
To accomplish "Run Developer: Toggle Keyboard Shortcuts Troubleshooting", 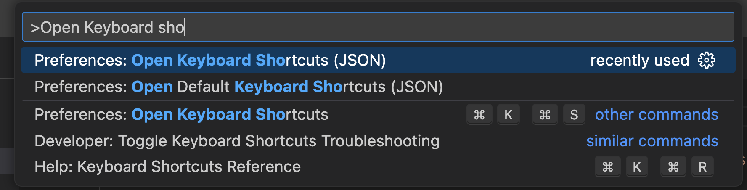I will click(x=378, y=141).
